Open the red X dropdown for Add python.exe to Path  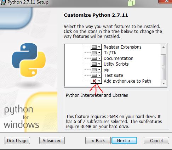96,81
